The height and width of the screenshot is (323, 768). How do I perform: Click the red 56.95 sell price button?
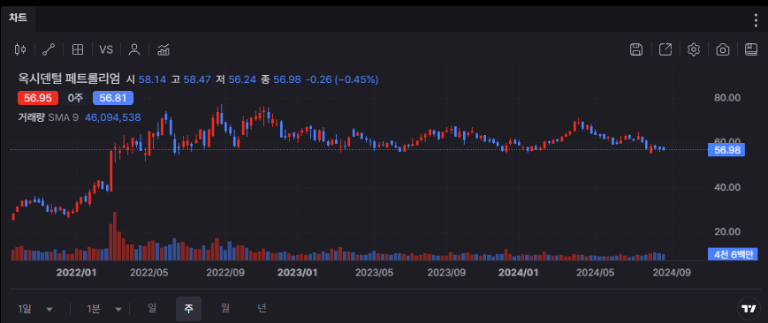pyautogui.click(x=38, y=98)
